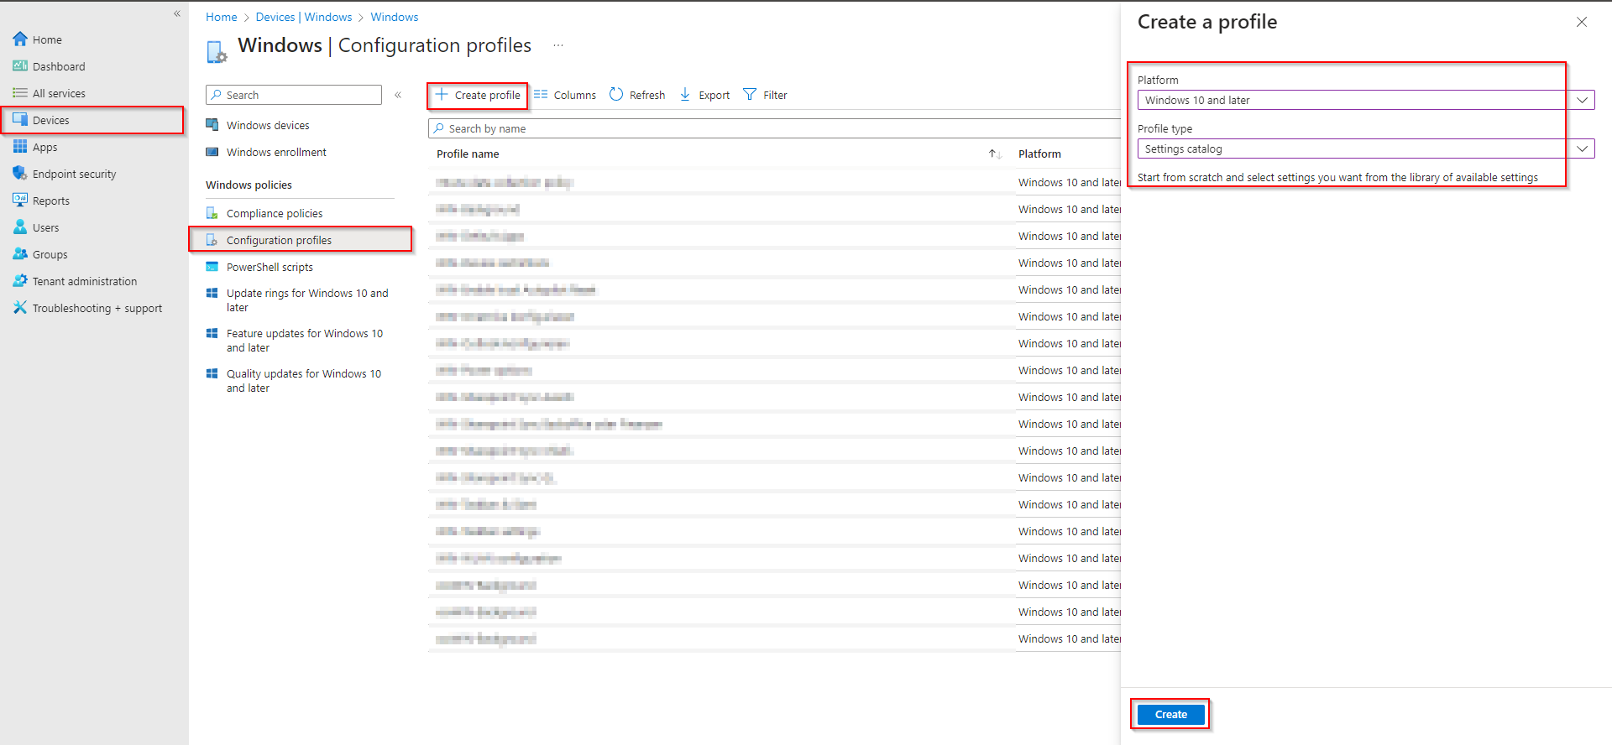Collapse the blade menu with chevron

pyautogui.click(x=398, y=95)
